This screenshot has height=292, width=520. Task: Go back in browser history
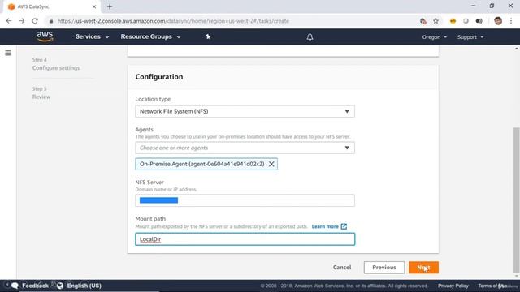click(x=9, y=21)
